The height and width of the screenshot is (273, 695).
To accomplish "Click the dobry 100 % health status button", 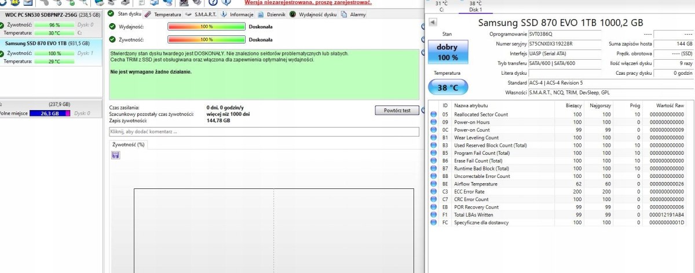I will [447, 52].
